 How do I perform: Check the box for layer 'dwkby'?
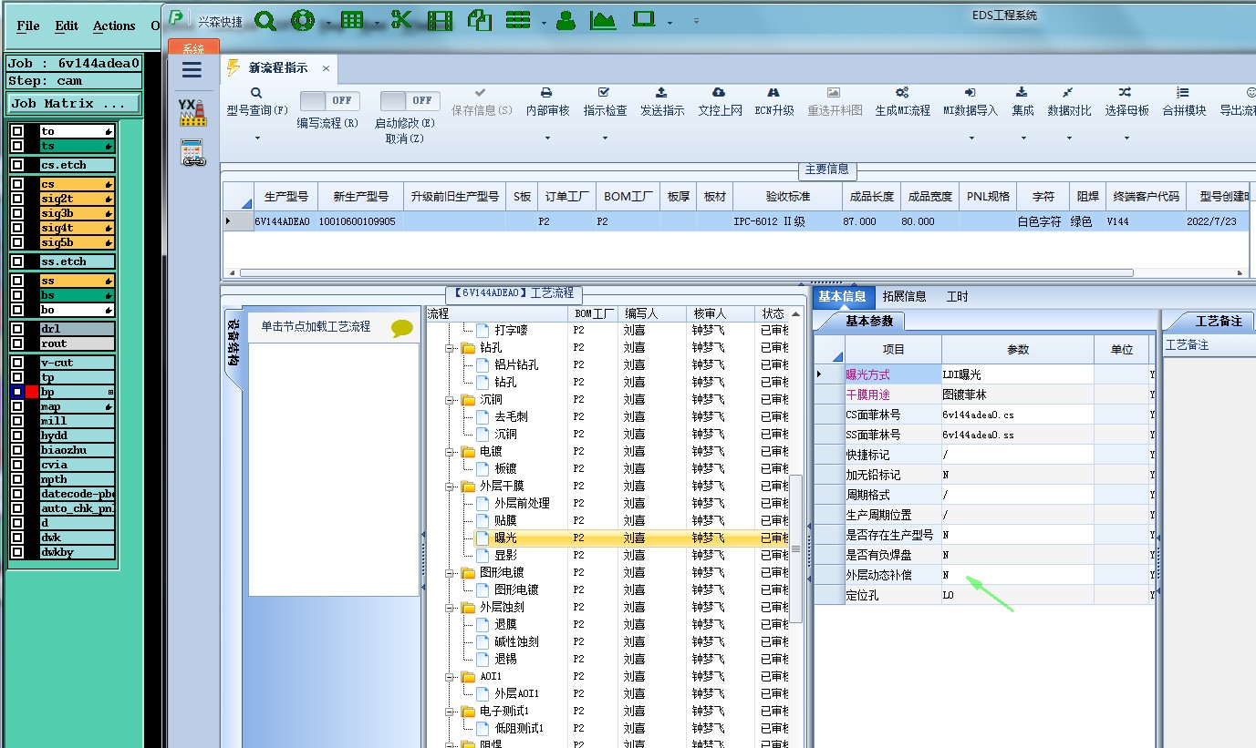17,552
